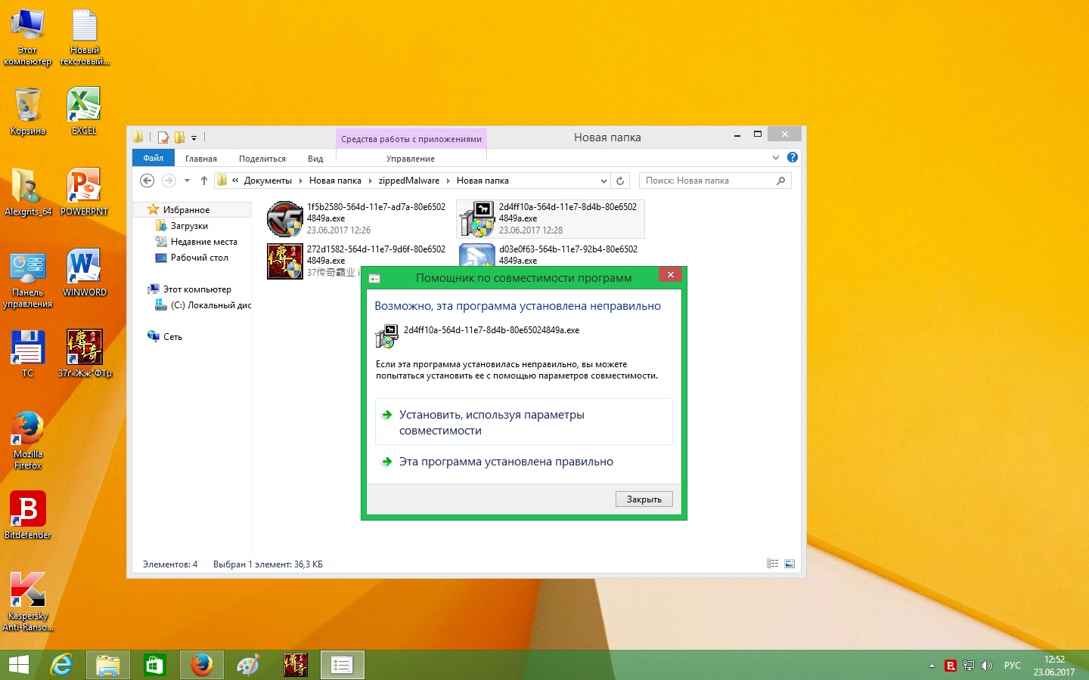Switch to large thumbnails view icon
1089x680 pixels.
(790, 564)
